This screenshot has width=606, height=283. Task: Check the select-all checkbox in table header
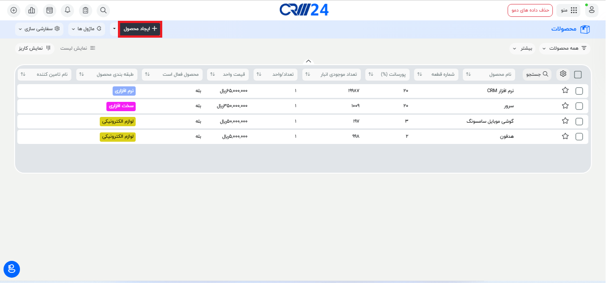[x=578, y=74]
